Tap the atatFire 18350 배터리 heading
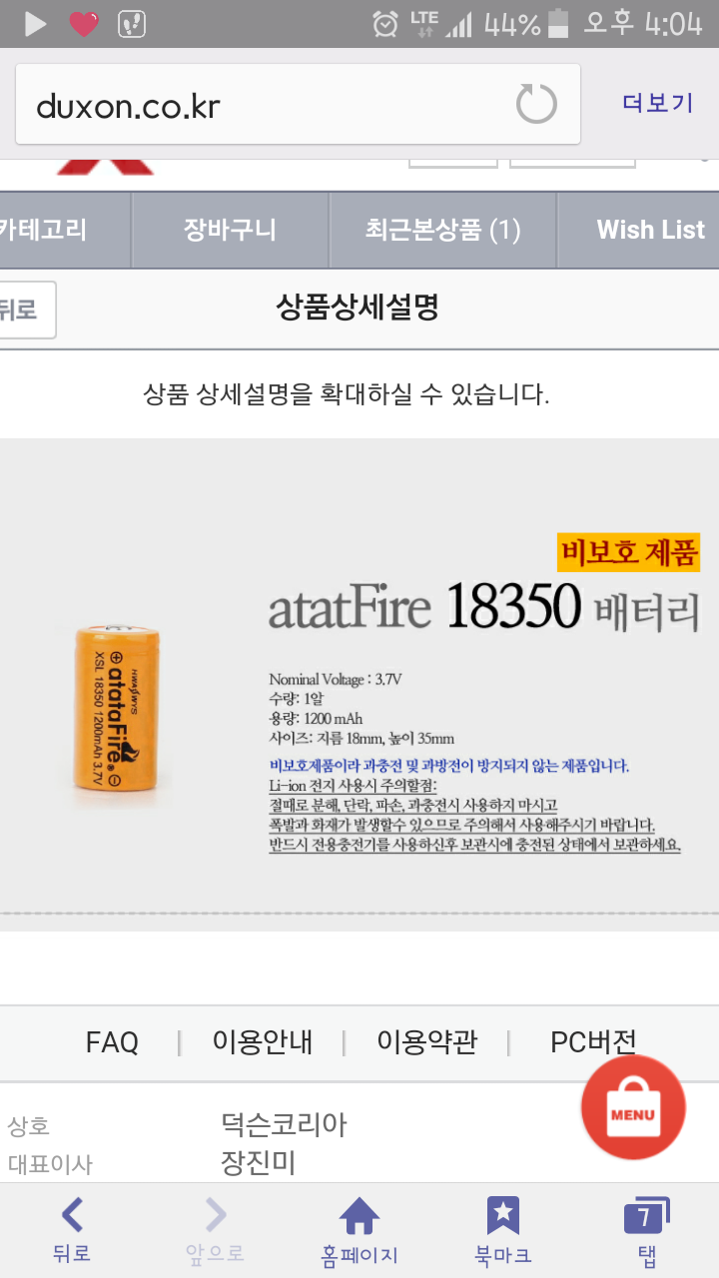Viewport: 719px width, 1278px height. (x=484, y=607)
